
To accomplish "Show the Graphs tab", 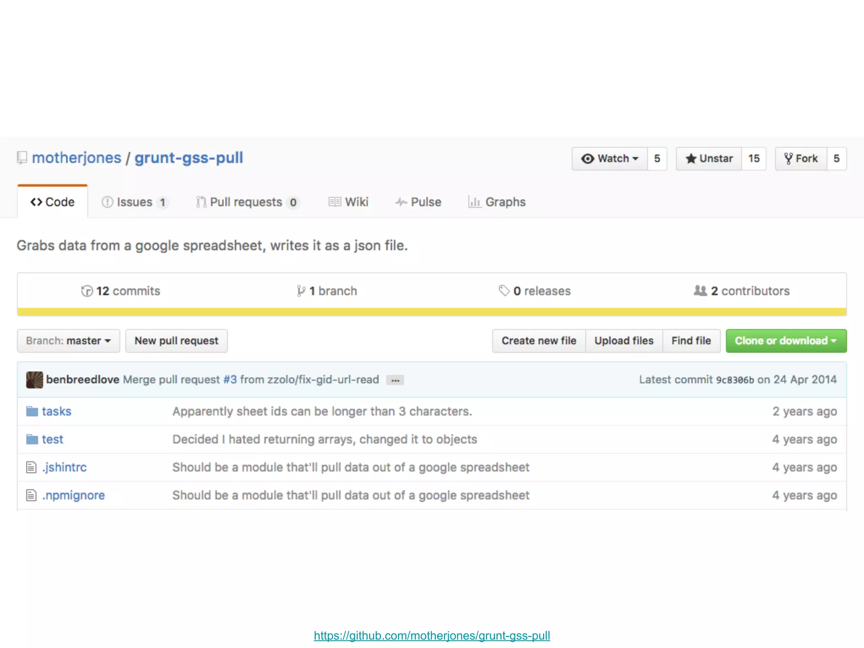I will click(497, 202).
